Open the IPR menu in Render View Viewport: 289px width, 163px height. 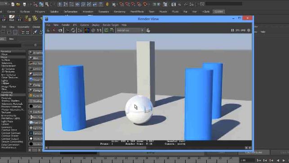coord(75,25)
